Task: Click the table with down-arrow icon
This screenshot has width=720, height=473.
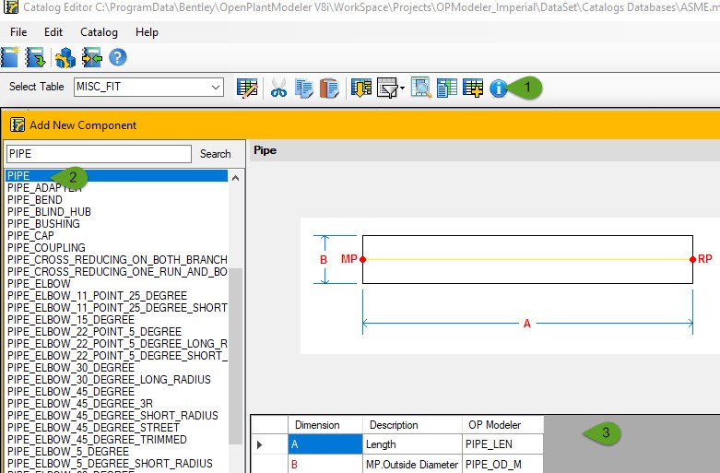Action: (361, 88)
